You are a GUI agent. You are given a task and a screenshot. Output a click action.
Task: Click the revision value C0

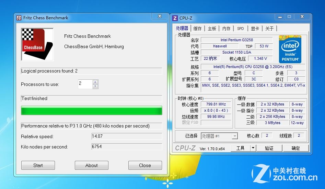[x=296, y=79]
